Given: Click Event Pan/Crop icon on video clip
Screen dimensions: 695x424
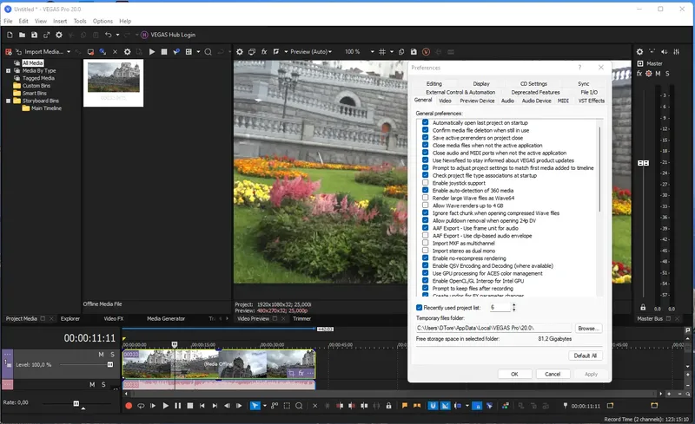Looking at the screenshot, I should point(292,373).
